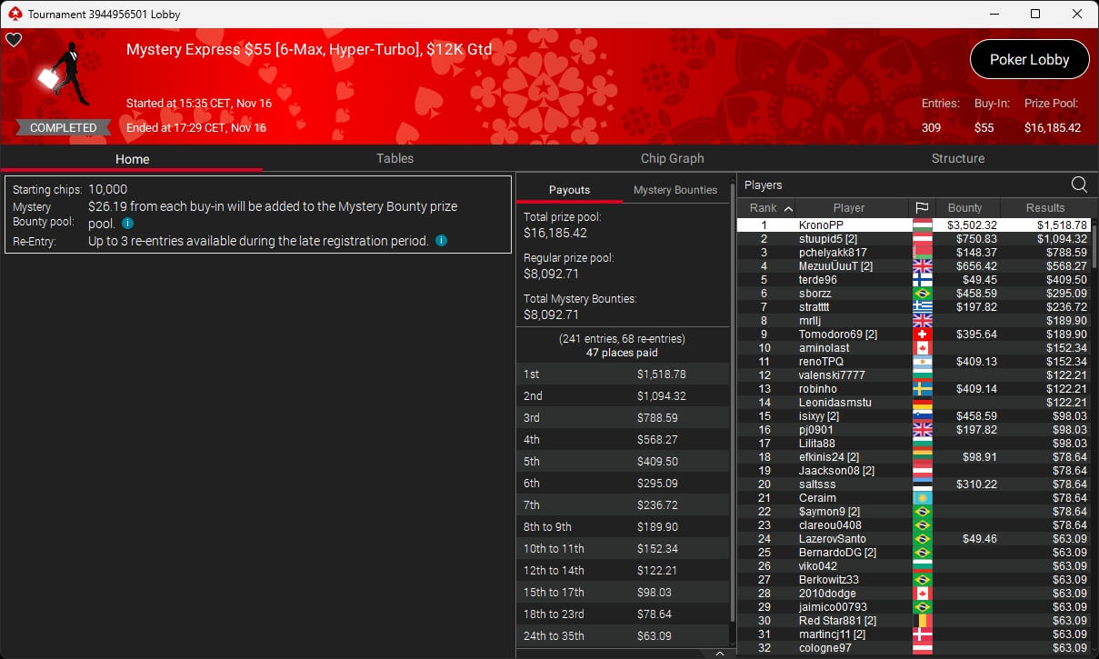The height and width of the screenshot is (659, 1099).
Task: Click KronoPP's country flag
Action: pyautogui.click(x=921, y=225)
